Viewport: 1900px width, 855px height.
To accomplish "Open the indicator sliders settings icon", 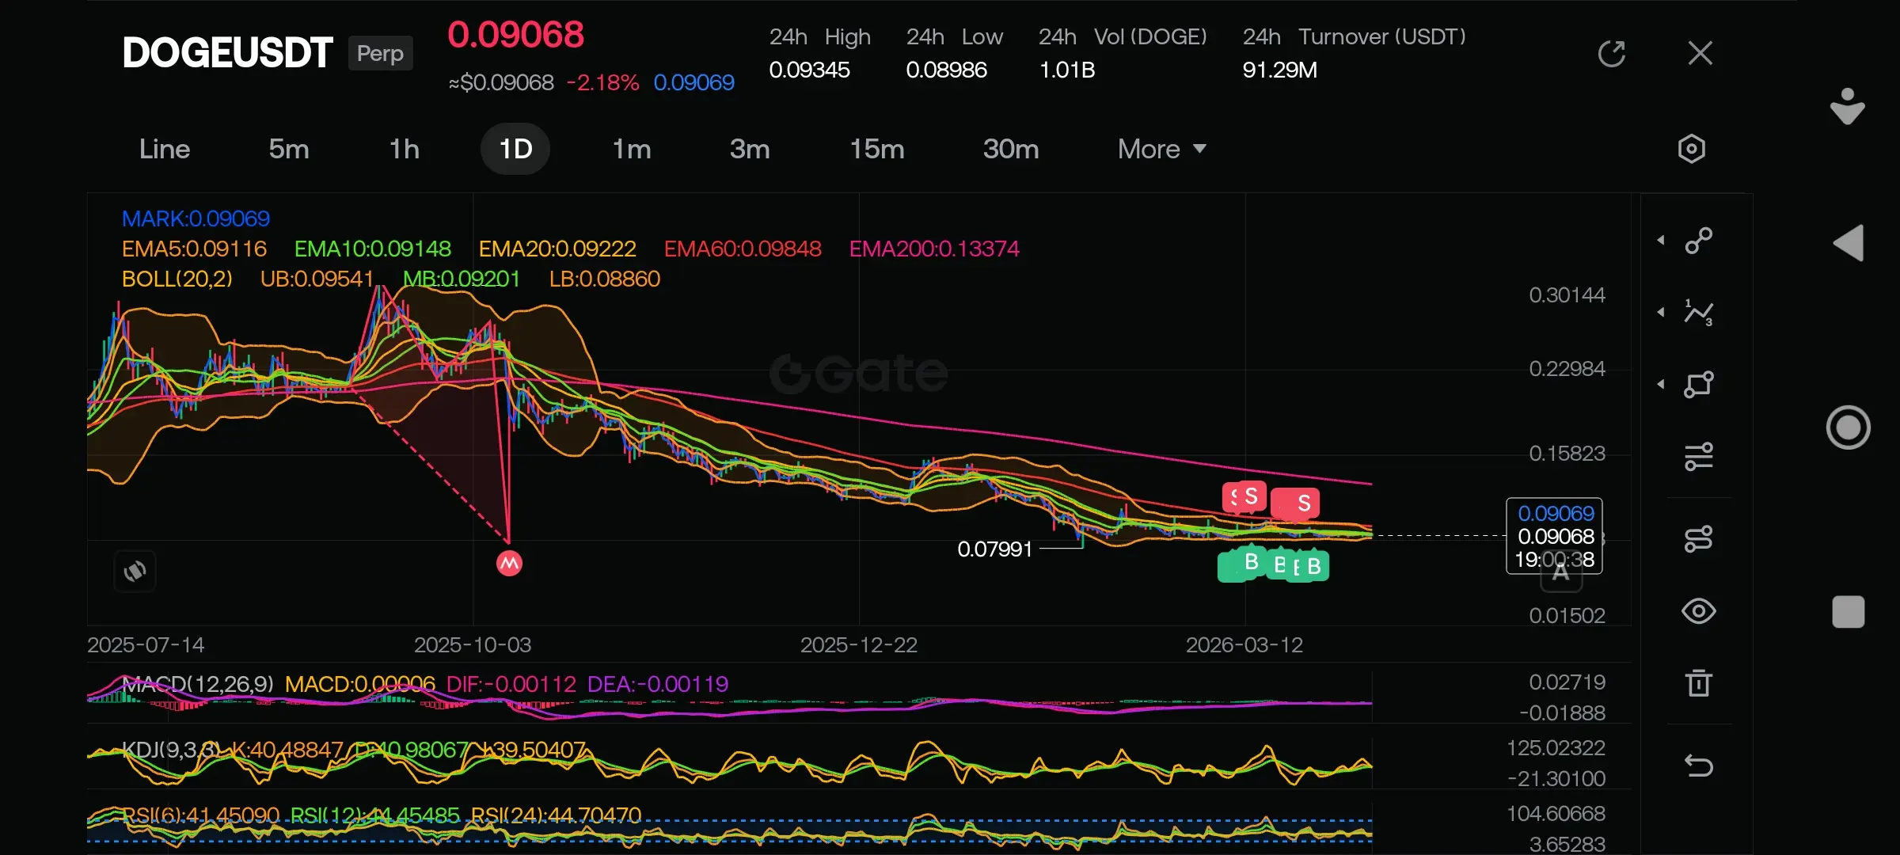I will click(x=1698, y=456).
